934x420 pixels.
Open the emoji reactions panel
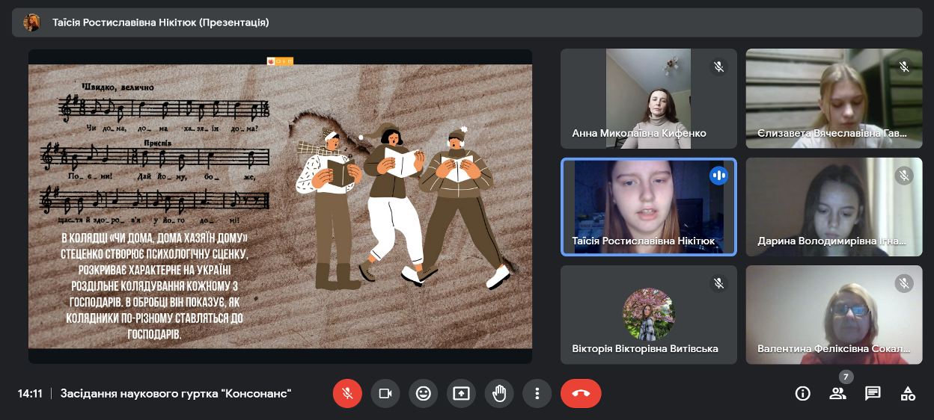(424, 393)
